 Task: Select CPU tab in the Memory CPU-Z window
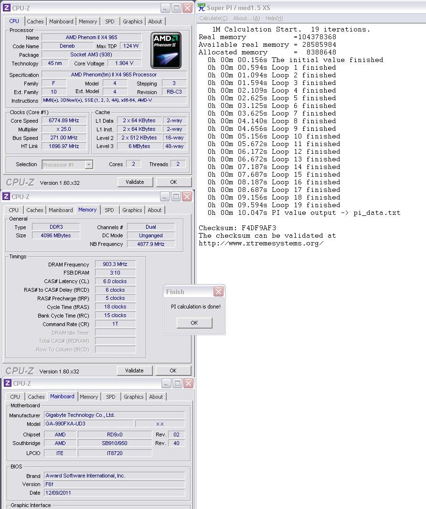tap(14, 210)
